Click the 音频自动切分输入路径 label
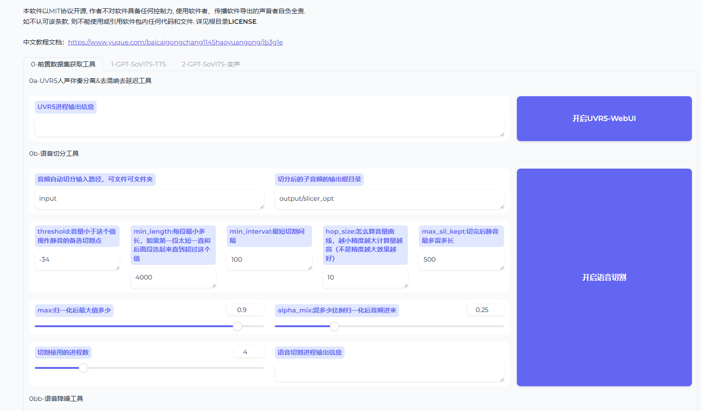 click(x=95, y=180)
